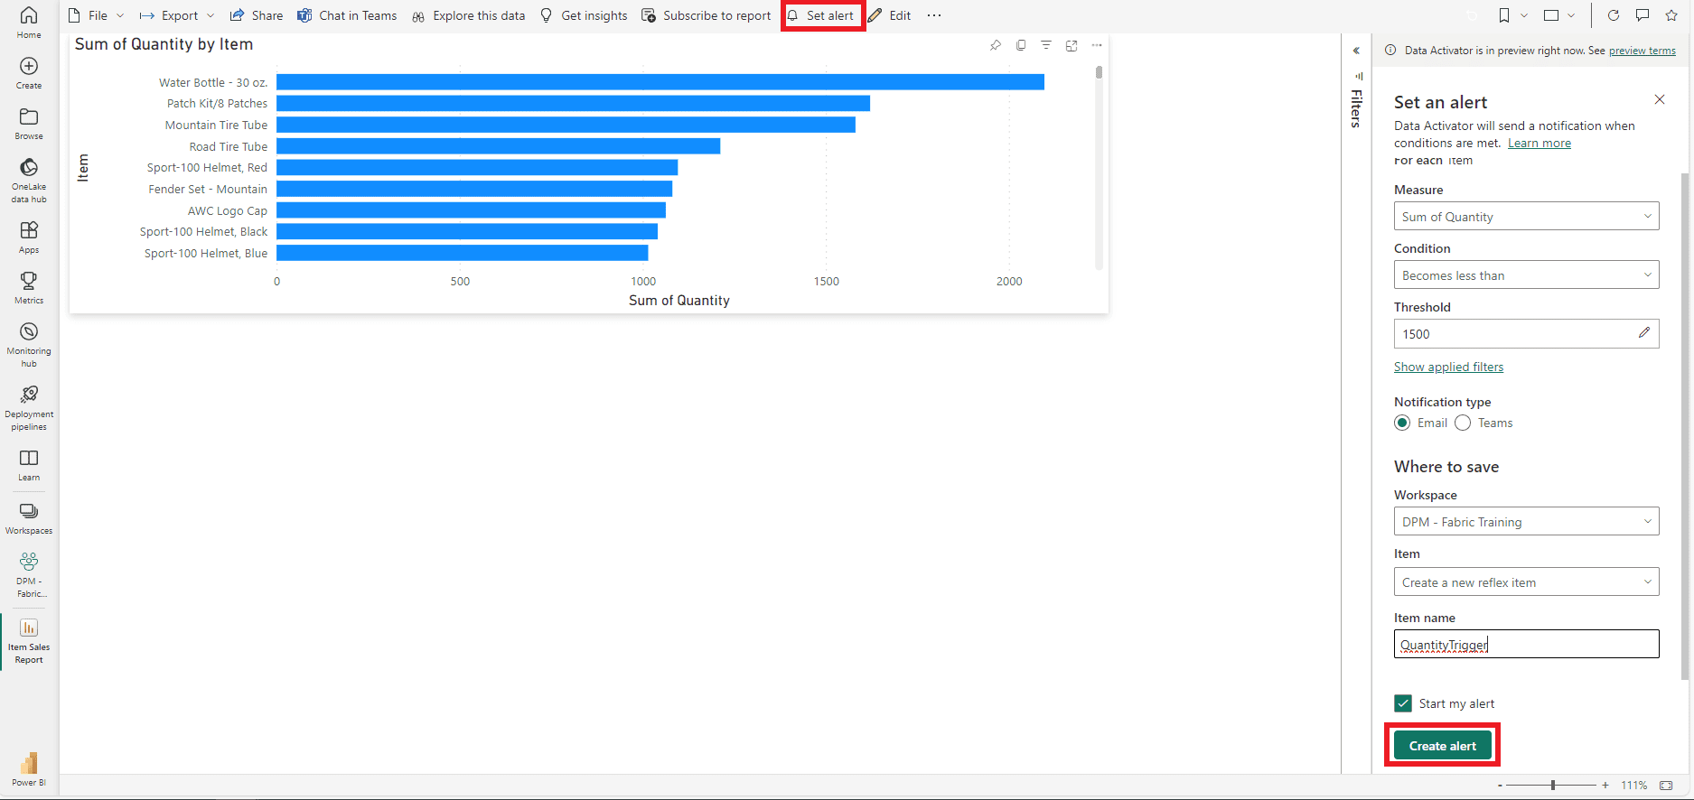Screen dimensions: 1694x800
Task: Select Teams notification type
Action: pyautogui.click(x=1463, y=423)
